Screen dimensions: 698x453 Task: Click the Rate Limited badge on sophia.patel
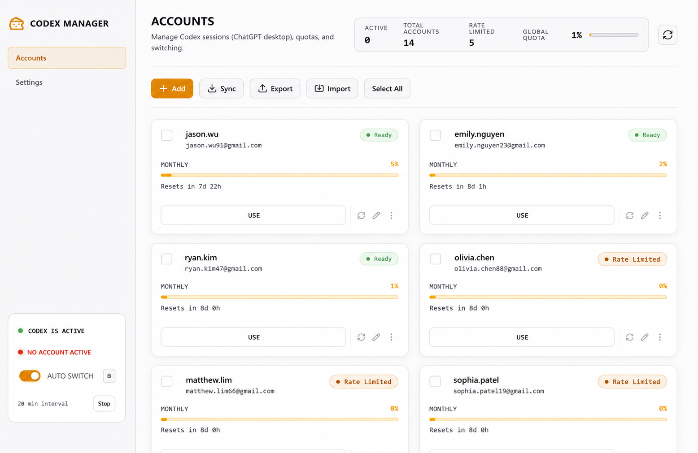[x=633, y=382]
